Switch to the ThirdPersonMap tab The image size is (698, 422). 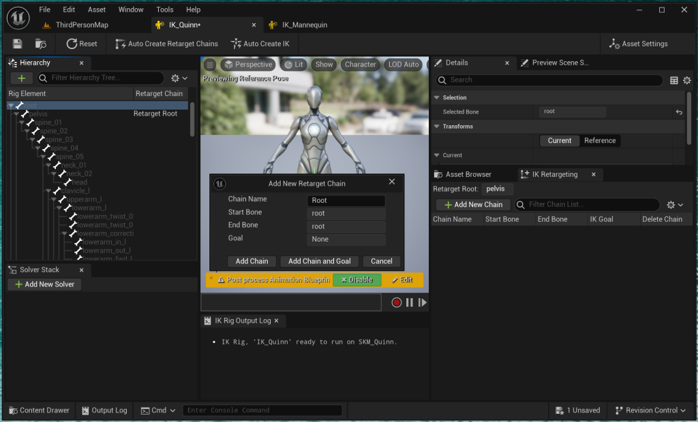[76, 25]
